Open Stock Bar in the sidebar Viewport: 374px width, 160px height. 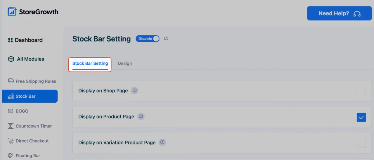click(30, 96)
